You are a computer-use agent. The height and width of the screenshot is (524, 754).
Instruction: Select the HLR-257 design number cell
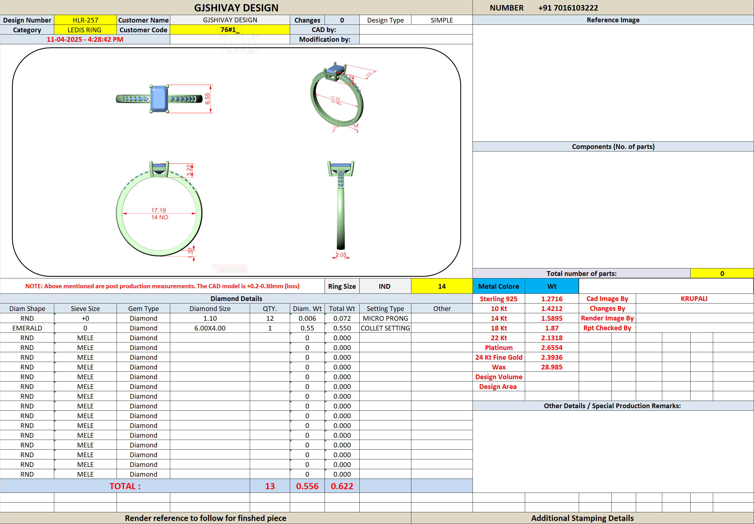click(85, 20)
